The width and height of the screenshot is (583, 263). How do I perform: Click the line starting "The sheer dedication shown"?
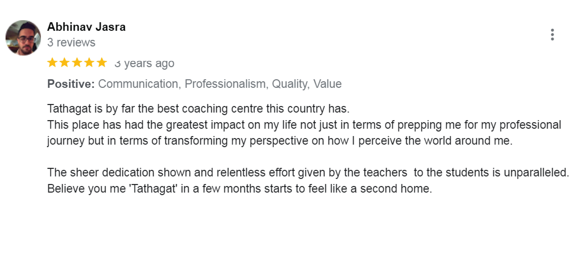[308, 173]
